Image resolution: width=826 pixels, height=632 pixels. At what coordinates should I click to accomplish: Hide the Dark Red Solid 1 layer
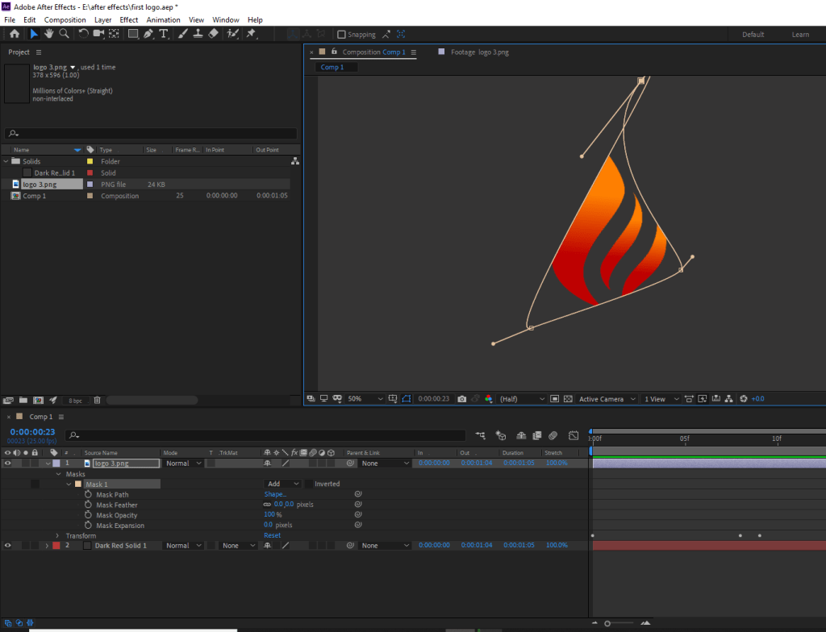tap(8, 546)
